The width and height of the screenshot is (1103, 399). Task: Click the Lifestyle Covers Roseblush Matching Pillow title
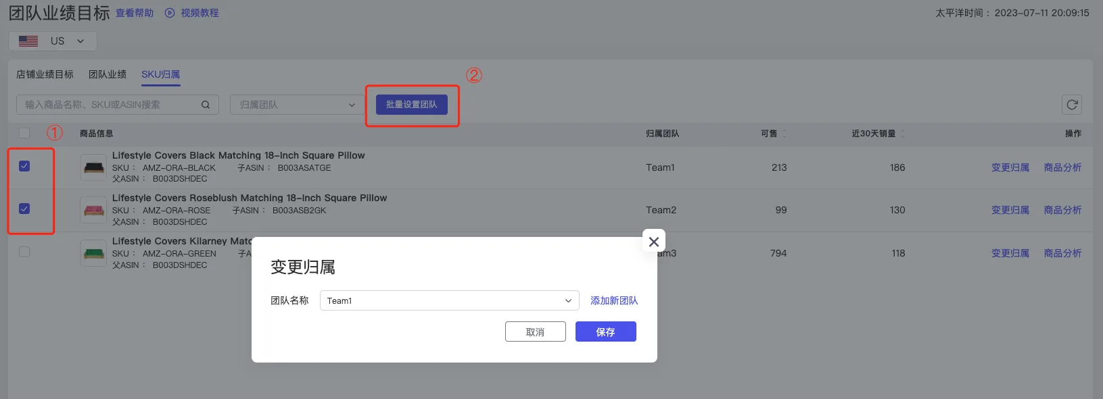pos(250,198)
